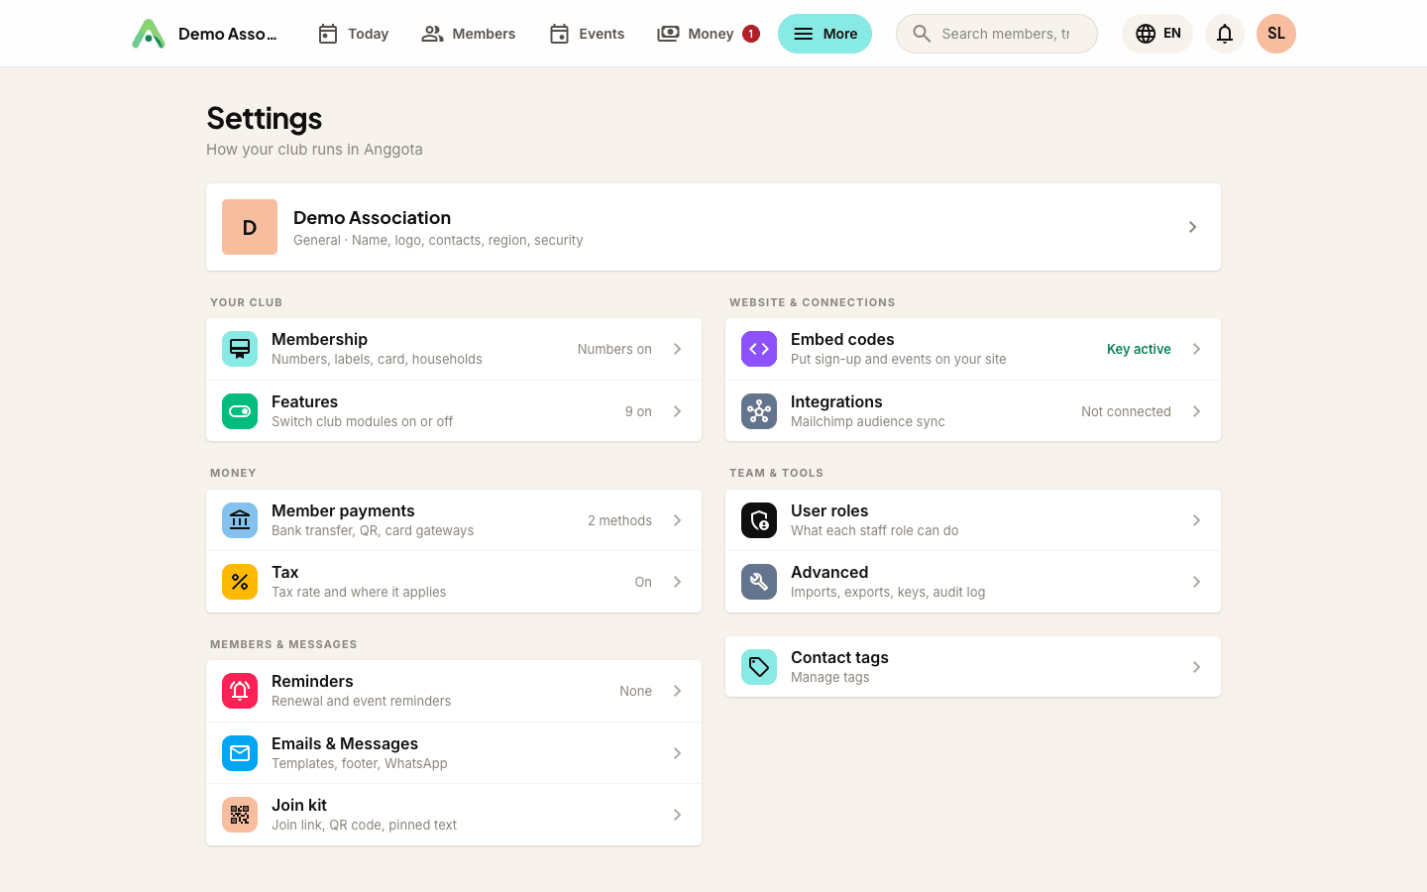Click the Join kit QR code icon
This screenshot has height=892, width=1427.
coord(240,815)
